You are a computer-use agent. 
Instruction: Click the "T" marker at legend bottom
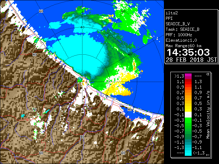tap(208, 155)
